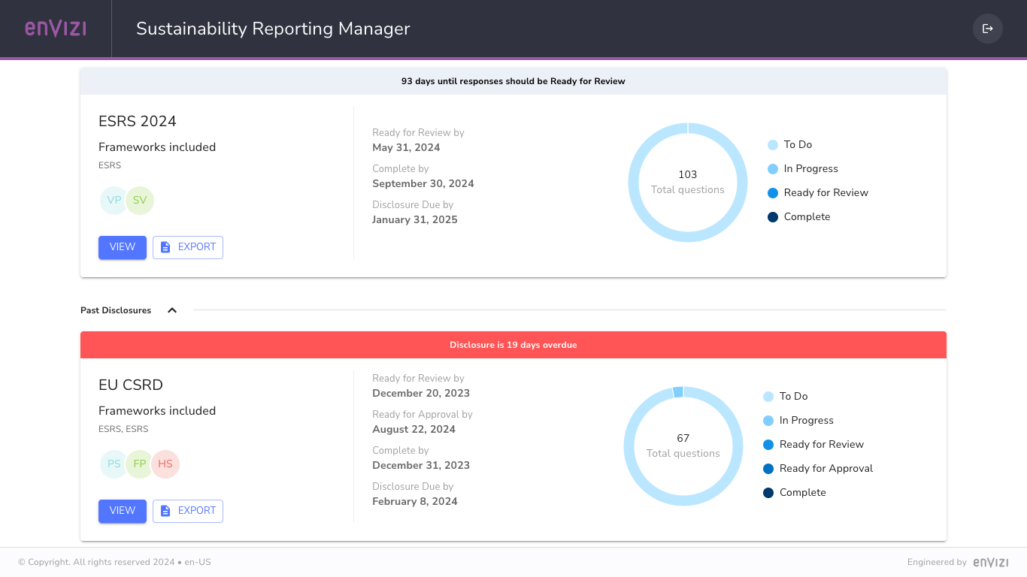
Task: Click the 19 days overdue warning banner
Action: pyautogui.click(x=513, y=345)
